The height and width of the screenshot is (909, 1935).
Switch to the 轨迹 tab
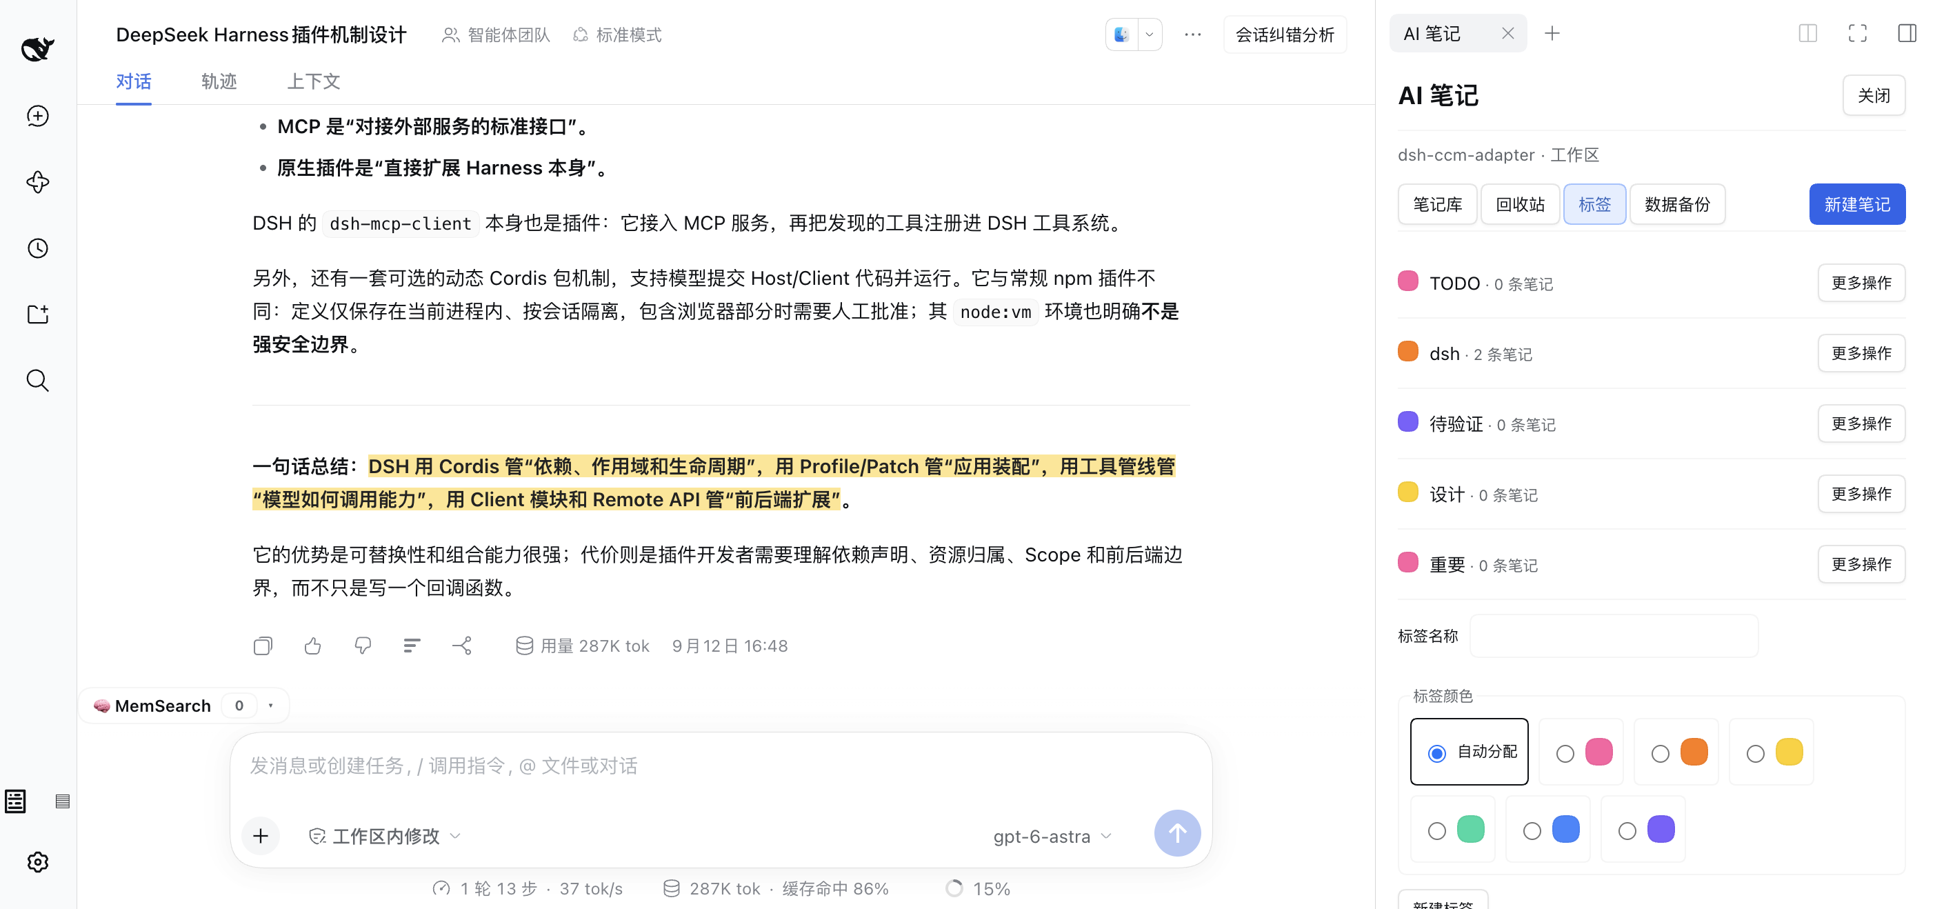tap(219, 81)
